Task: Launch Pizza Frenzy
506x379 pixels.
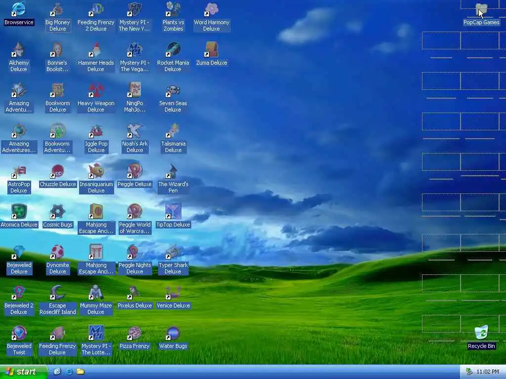Action: (134, 338)
